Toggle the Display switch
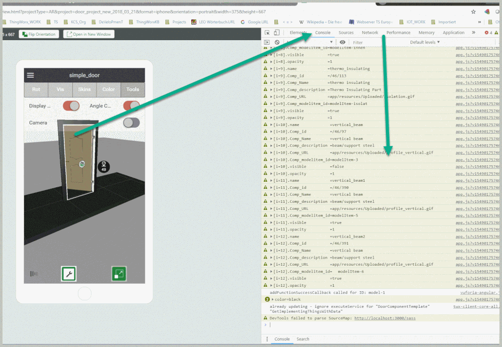 (71, 106)
